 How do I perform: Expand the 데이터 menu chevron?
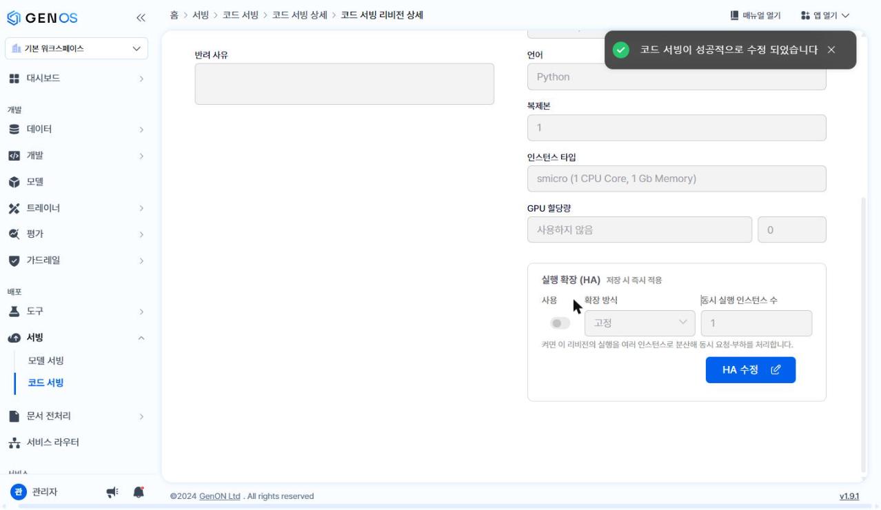click(141, 130)
